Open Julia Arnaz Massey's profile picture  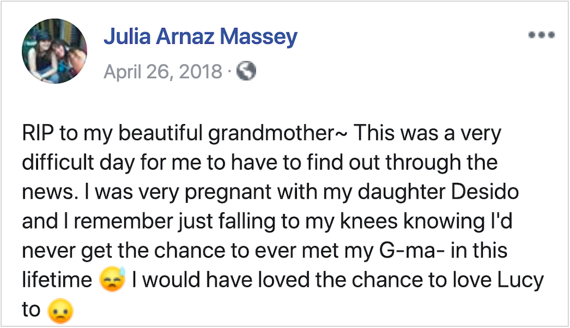point(54,51)
